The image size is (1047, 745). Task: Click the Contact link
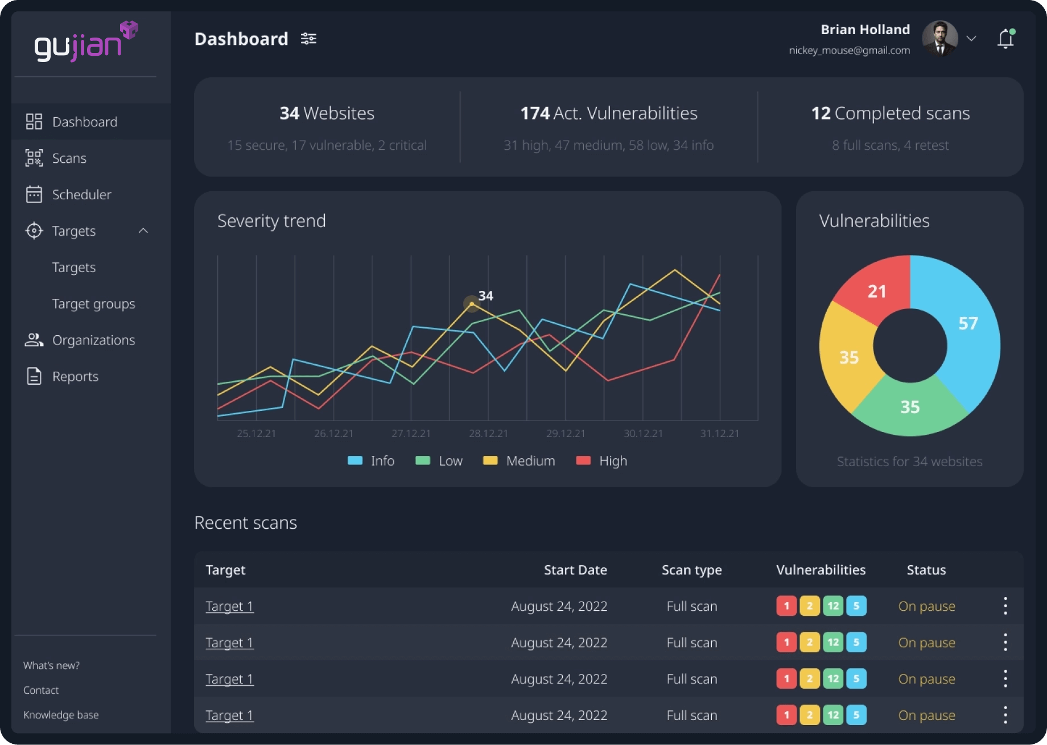(x=41, y=690)
